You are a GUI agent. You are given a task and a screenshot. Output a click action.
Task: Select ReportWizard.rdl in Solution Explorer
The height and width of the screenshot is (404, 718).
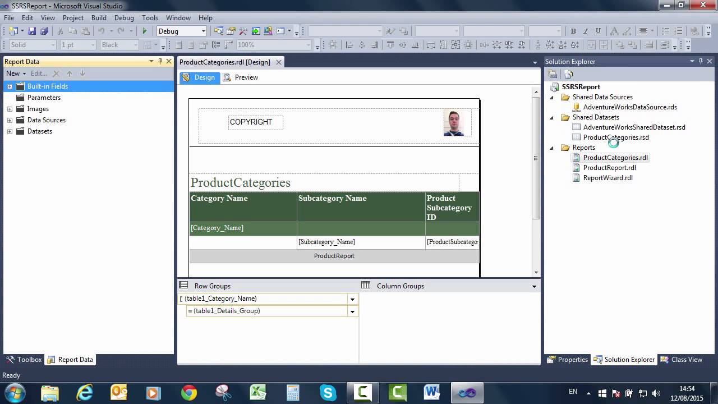(607, 178)
